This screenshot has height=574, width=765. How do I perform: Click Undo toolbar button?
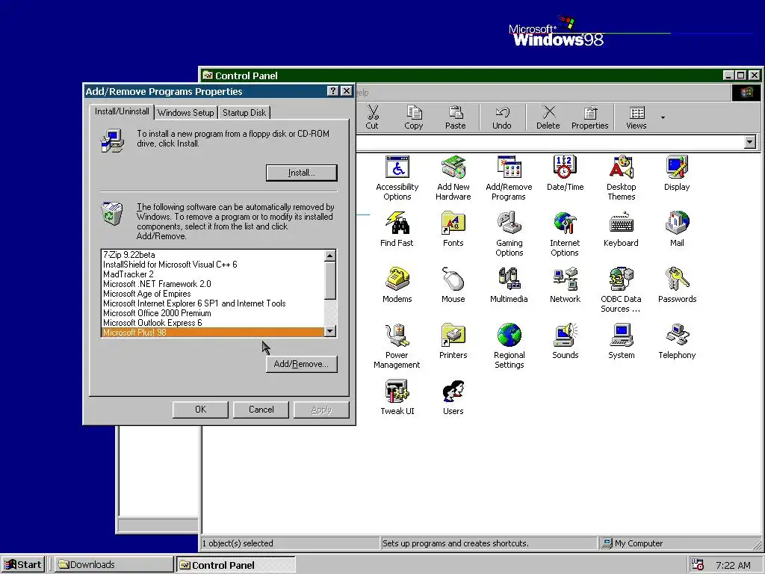coord(501,117)
